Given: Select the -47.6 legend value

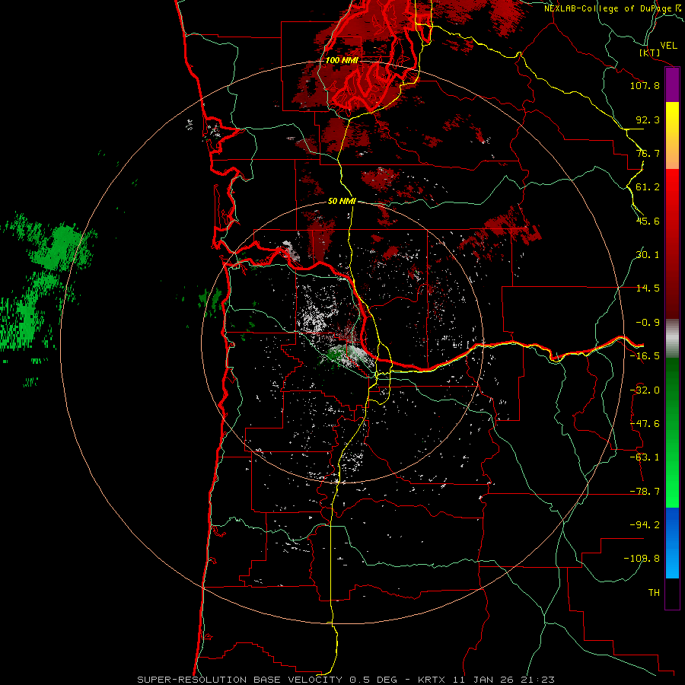Looking at the screenshot, I should (x=645, y=424).
